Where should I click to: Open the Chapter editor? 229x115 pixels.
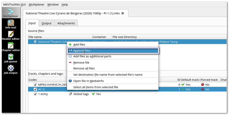[x=11, y=47]
